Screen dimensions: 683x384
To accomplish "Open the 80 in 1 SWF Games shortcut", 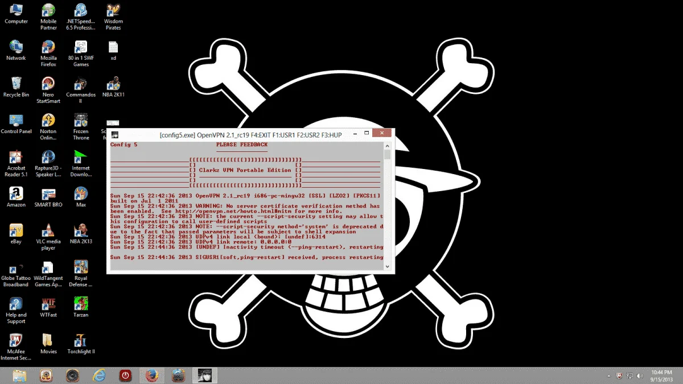I will [x=81, y=53].
